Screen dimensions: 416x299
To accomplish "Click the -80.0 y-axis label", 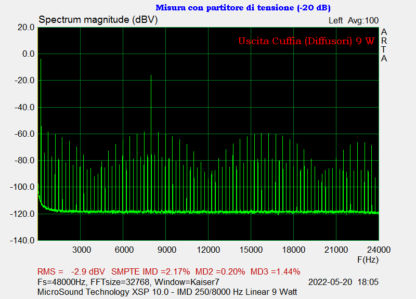I will tap(24, 161).
